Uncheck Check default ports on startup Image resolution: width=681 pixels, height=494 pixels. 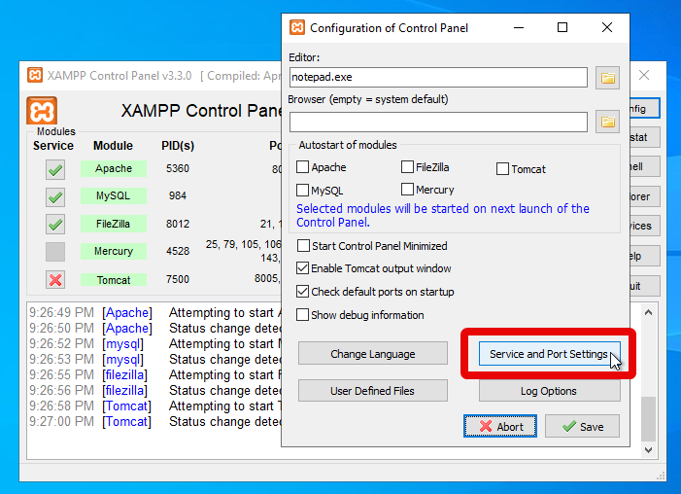[x=302, y=291]
